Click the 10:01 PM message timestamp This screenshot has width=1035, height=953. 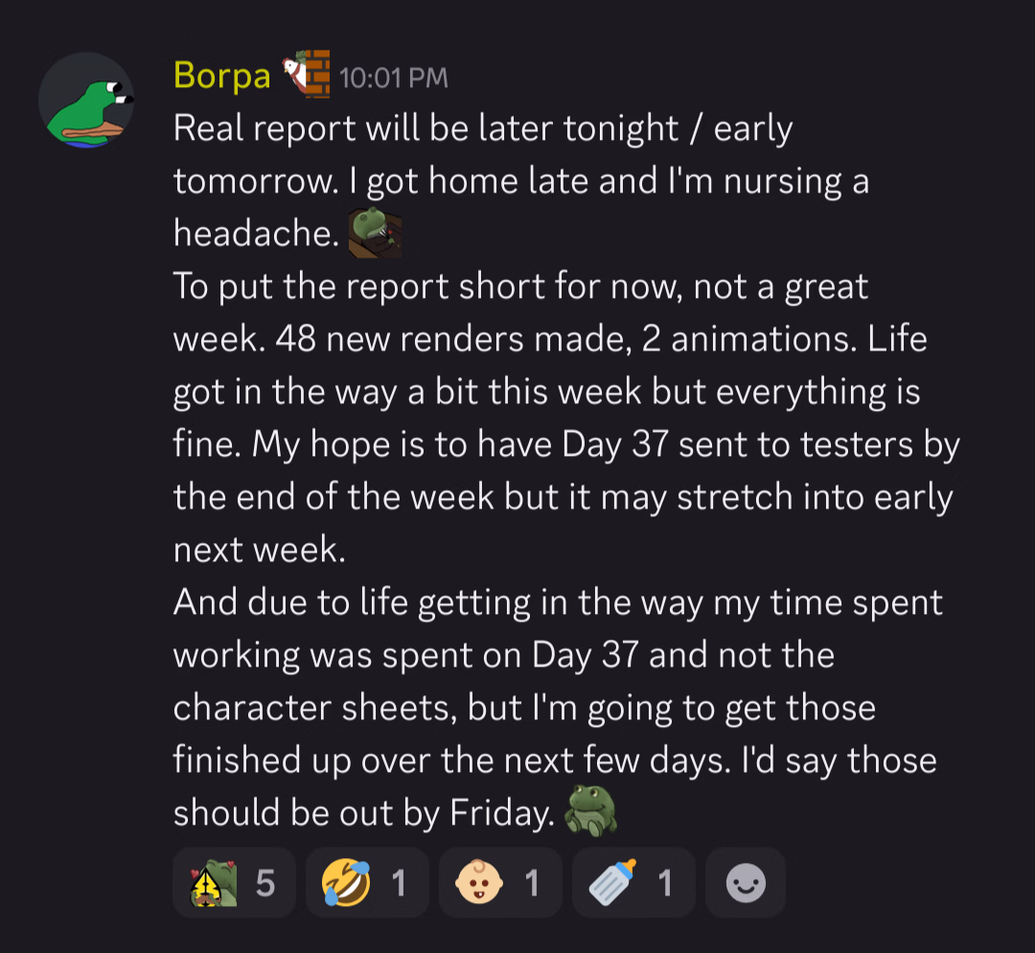[393, 78]
